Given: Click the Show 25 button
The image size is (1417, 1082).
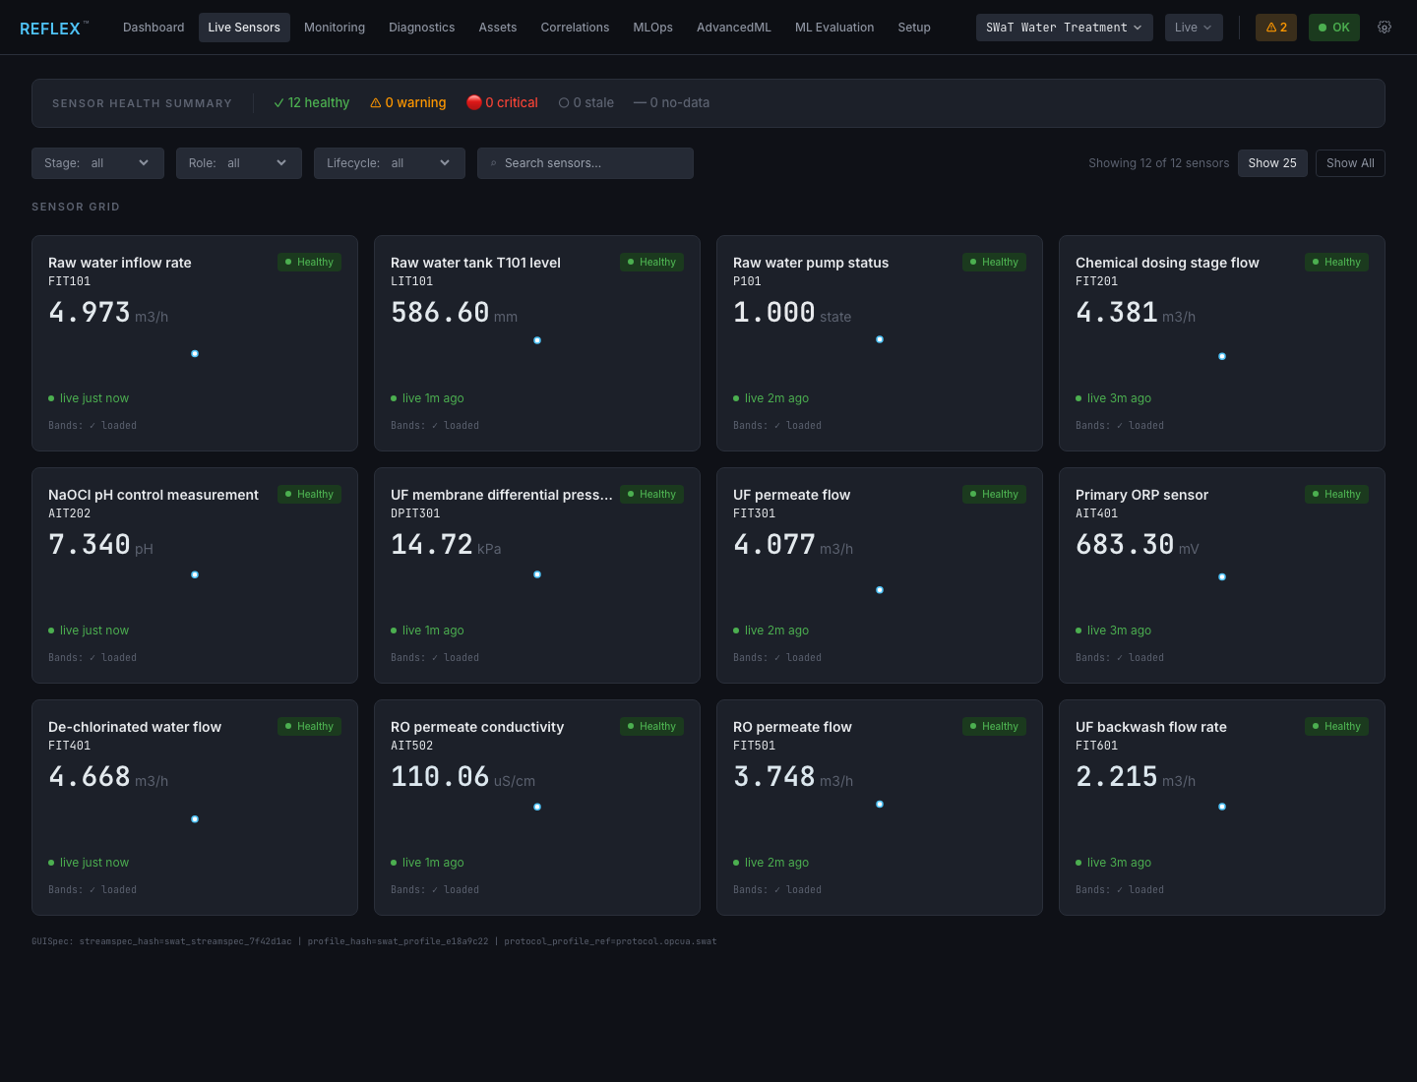Looking at the screenshot, I should point(1272,163).
